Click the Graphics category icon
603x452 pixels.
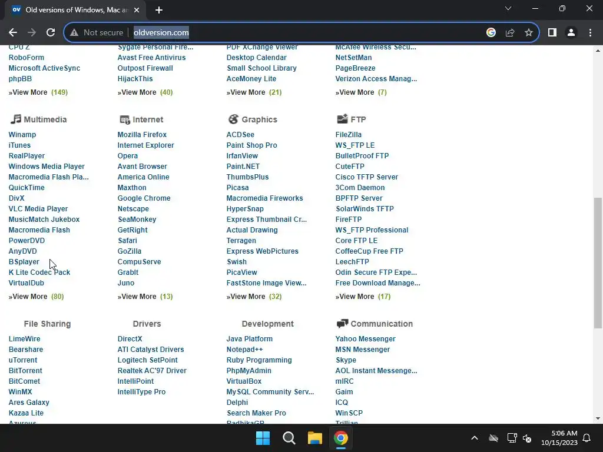[x=233, y=119]
